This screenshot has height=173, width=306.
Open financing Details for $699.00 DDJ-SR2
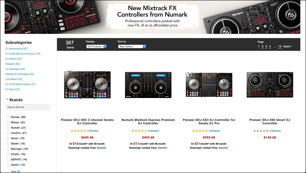click(x=102, y=148)
